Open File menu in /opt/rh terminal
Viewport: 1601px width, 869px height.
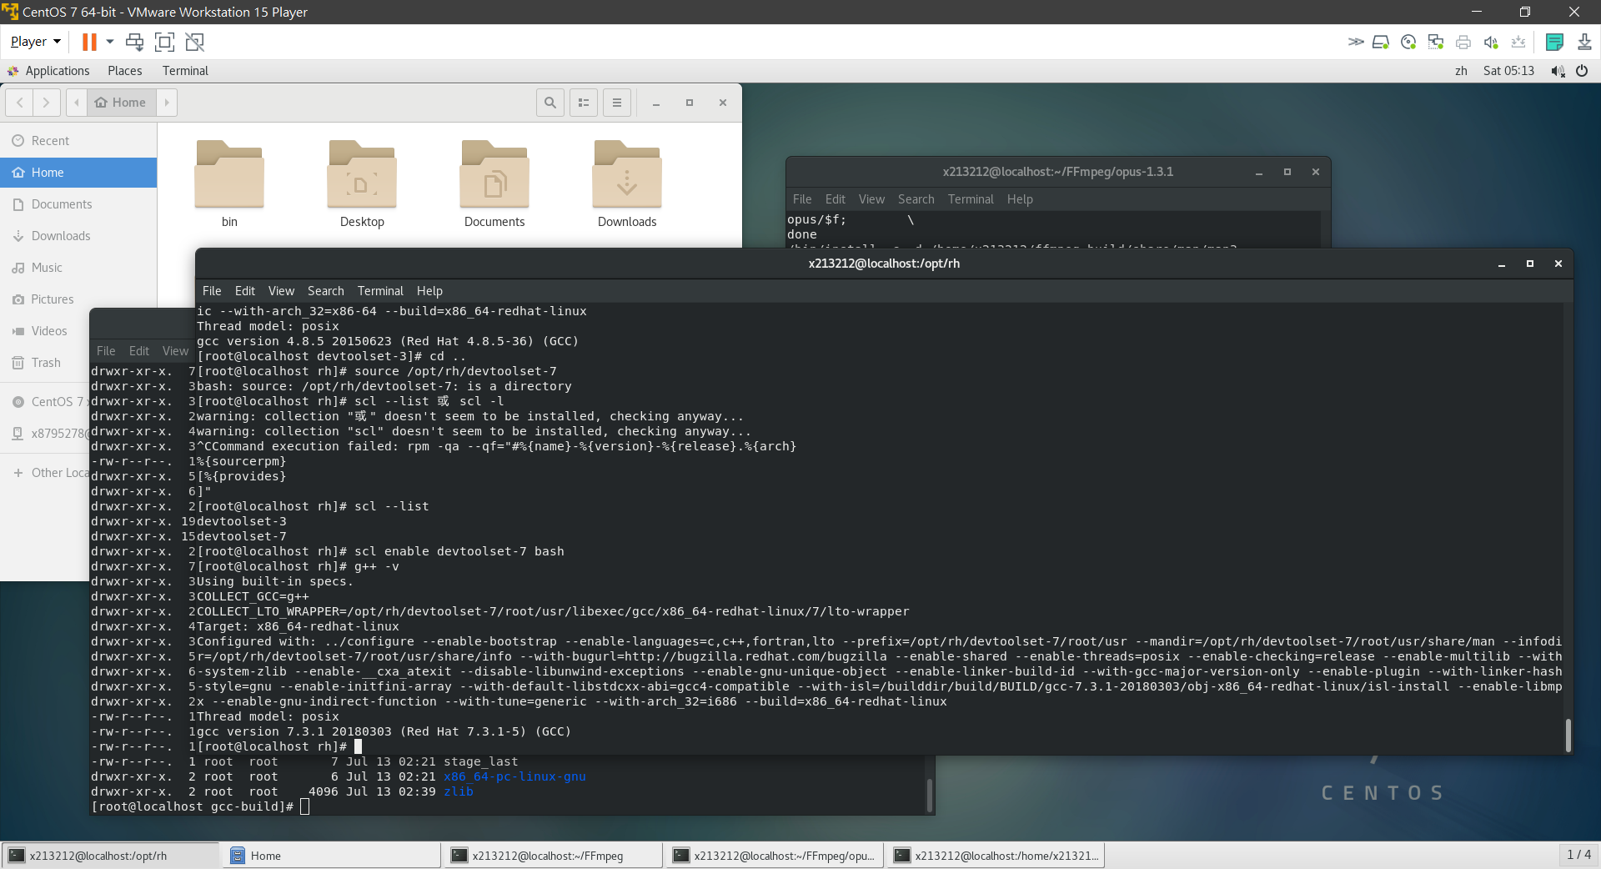tap(212, 291)
